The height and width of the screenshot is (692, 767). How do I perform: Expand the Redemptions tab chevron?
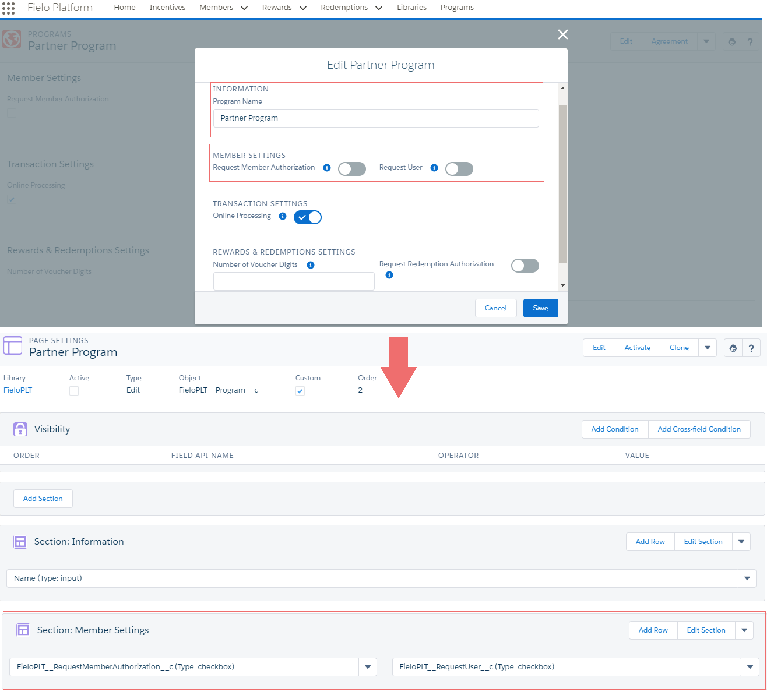click(x=379, y=8)
